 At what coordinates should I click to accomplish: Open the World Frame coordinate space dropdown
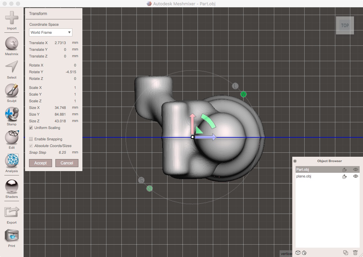coord(50,32)
